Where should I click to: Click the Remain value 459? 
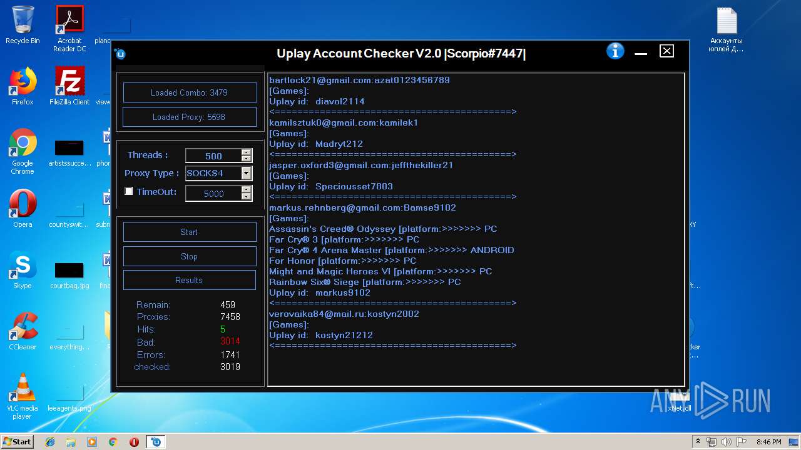[228, 305]
